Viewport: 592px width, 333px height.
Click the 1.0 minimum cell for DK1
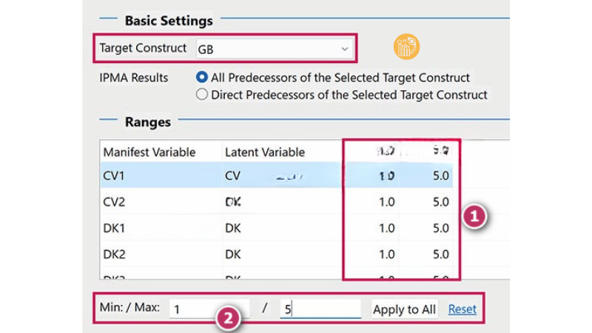[x=386, y=228]
